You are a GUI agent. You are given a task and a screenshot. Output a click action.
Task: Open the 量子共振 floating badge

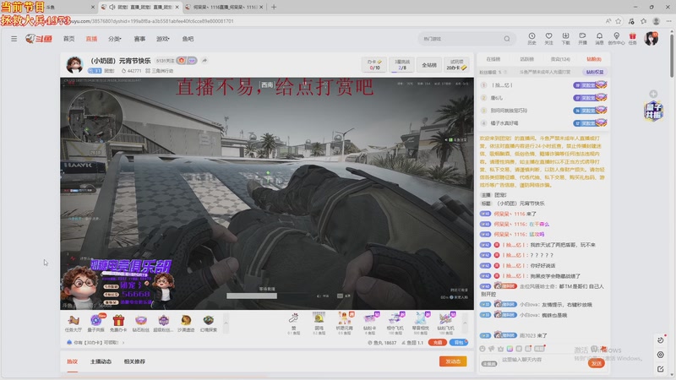653,111
